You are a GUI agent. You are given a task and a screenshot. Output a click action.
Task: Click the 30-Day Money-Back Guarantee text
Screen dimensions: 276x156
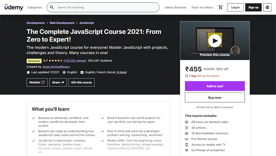point(215,107)
